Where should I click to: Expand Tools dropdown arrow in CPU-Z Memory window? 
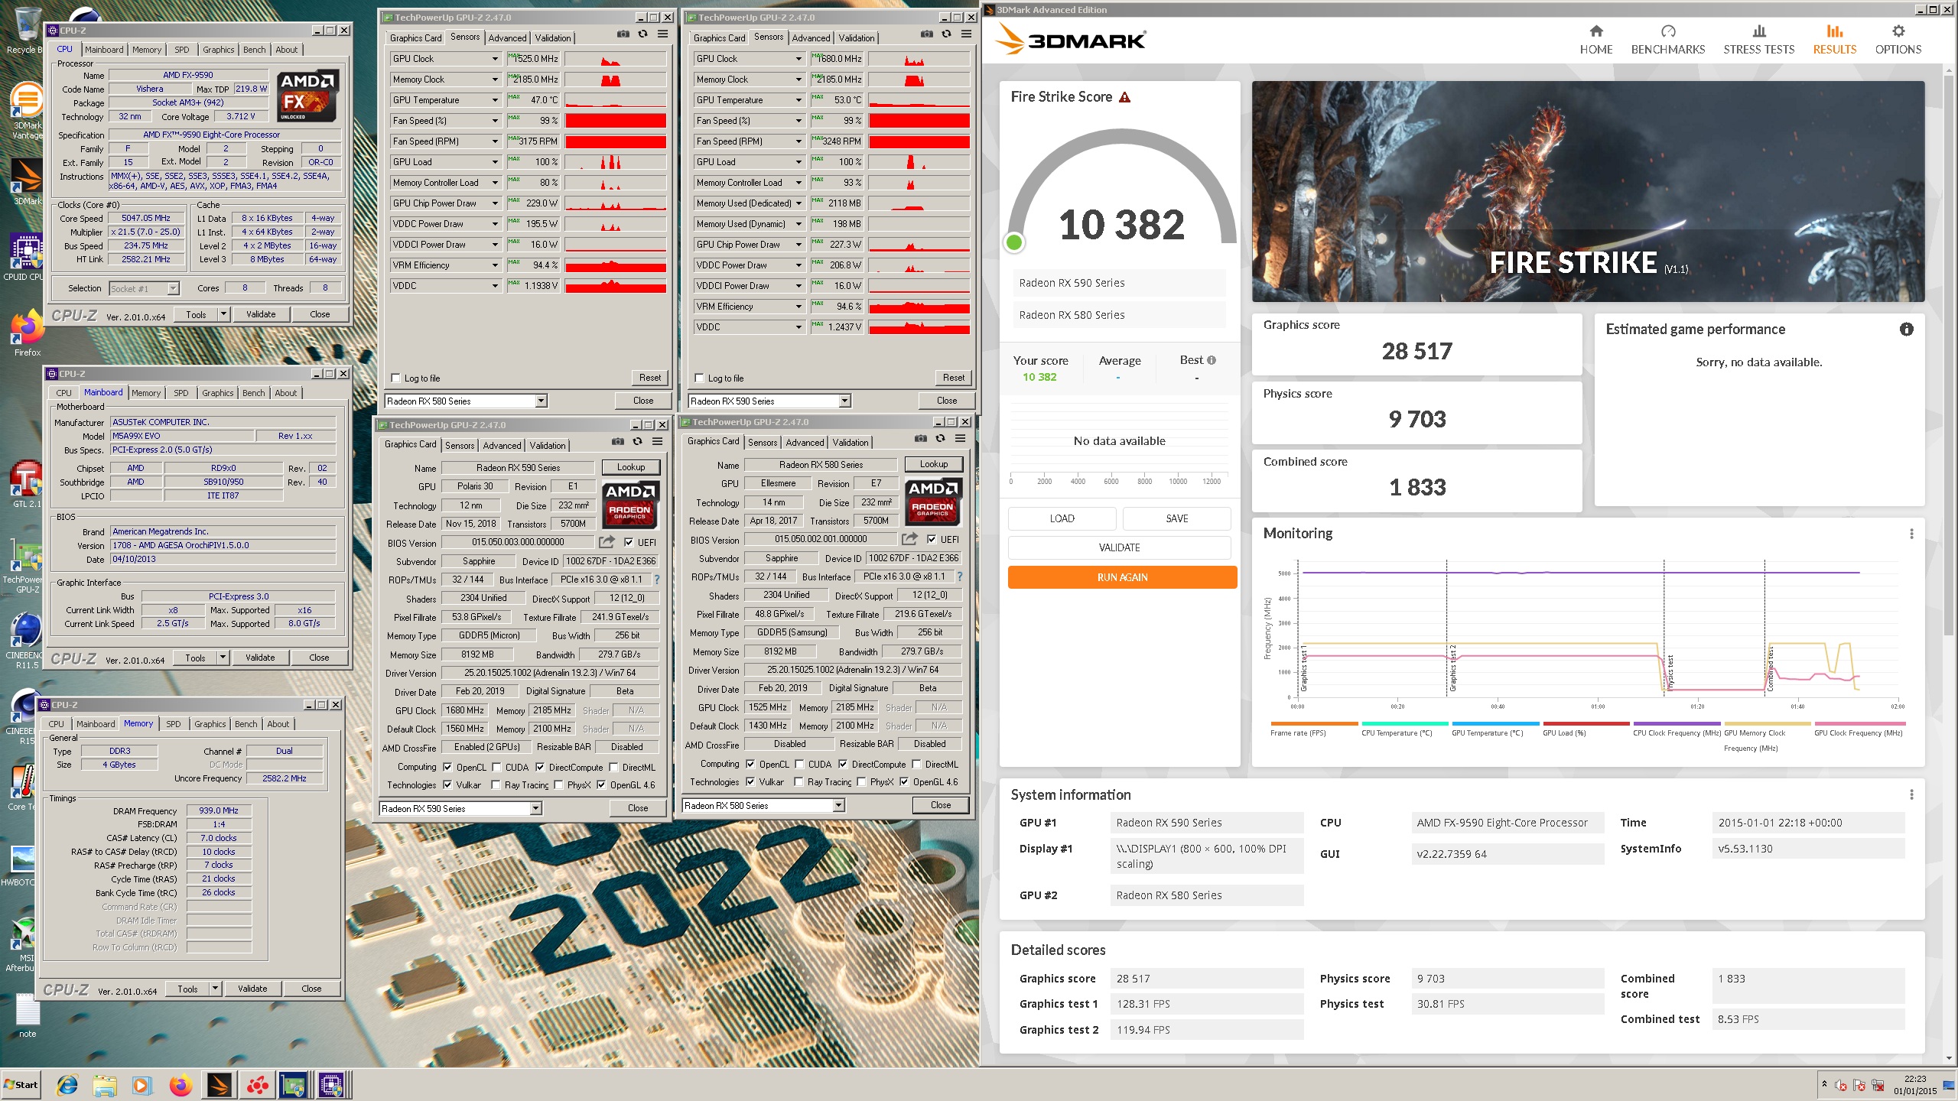pyautogui.click(x=215, y=989)
